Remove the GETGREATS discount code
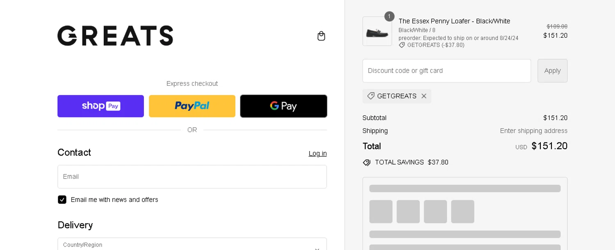 pyautogui.click(x=424, y=96)
